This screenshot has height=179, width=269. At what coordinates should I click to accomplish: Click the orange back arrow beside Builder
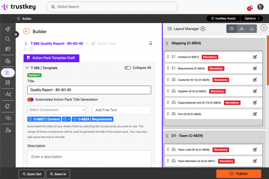click(26, 31)
